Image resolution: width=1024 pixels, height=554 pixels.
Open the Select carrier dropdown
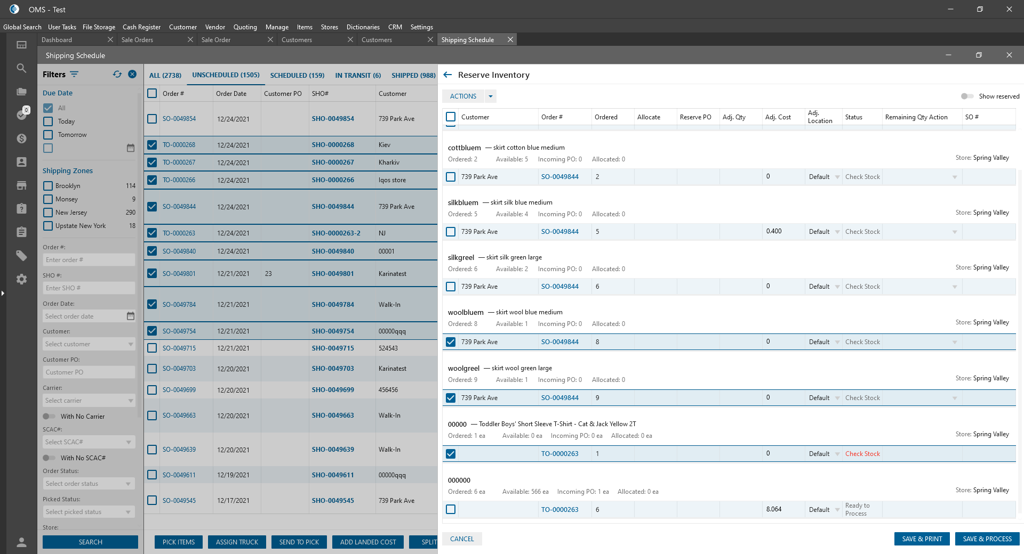89,401
